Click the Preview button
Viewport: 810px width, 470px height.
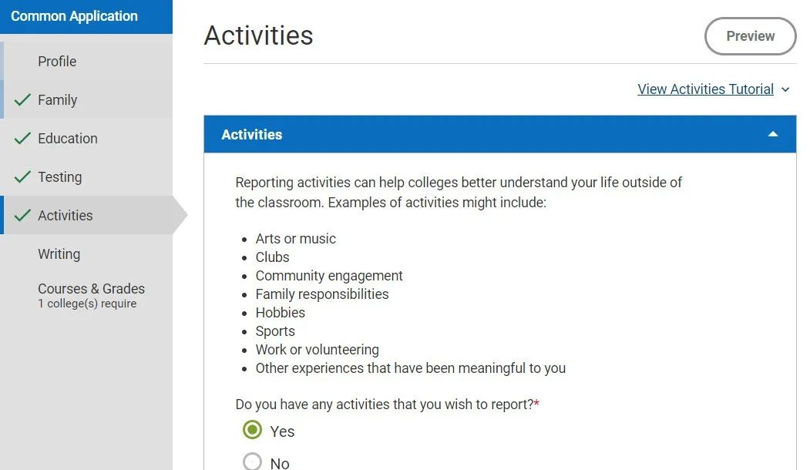click(750, 36)
